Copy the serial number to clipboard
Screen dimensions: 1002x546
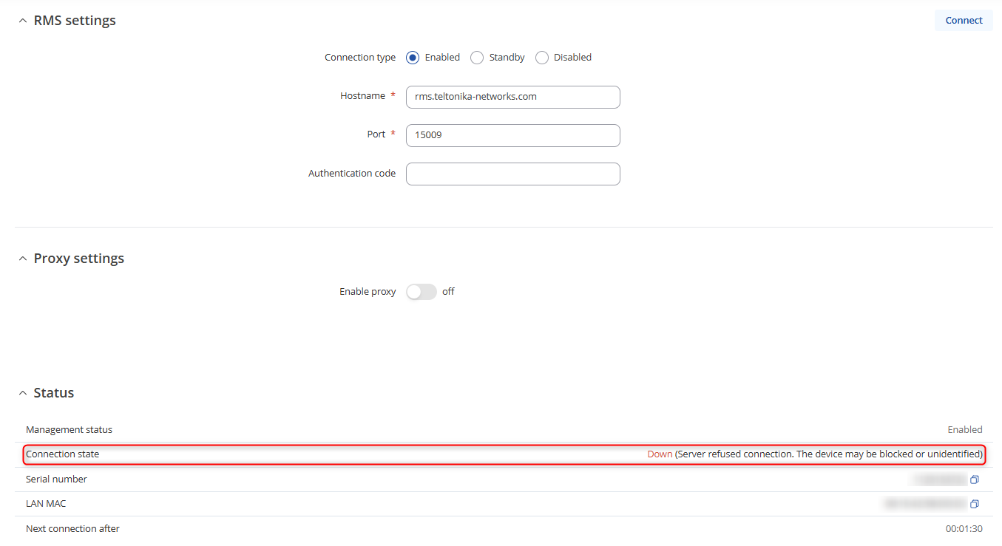[975, 480]
